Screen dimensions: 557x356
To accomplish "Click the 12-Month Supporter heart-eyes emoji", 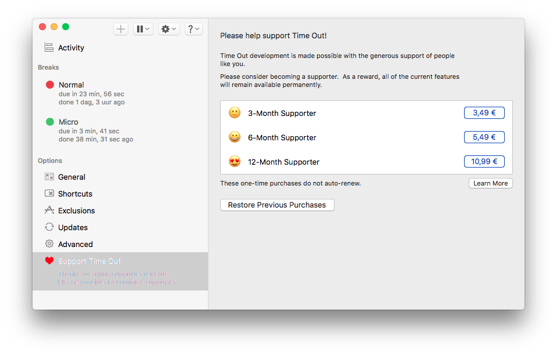I will point(235,162).
